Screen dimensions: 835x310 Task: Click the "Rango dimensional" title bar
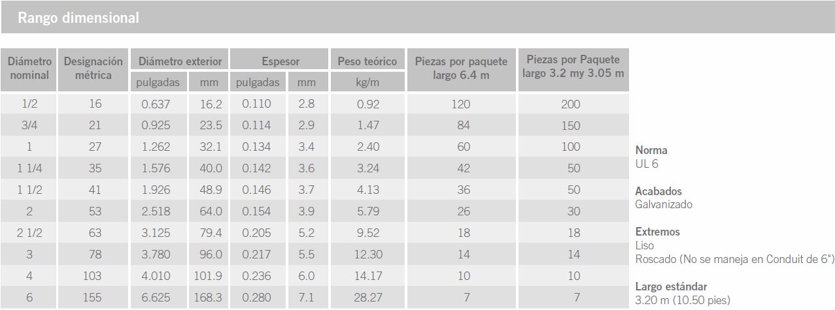point(78,18)
